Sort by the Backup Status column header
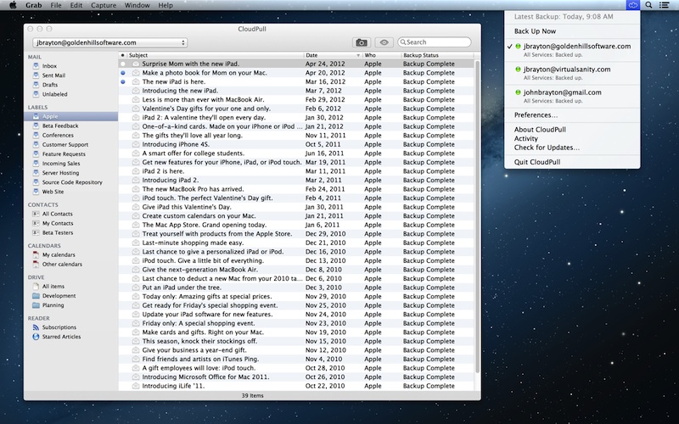This screenshot has height=424, width=679. (433, 55)
